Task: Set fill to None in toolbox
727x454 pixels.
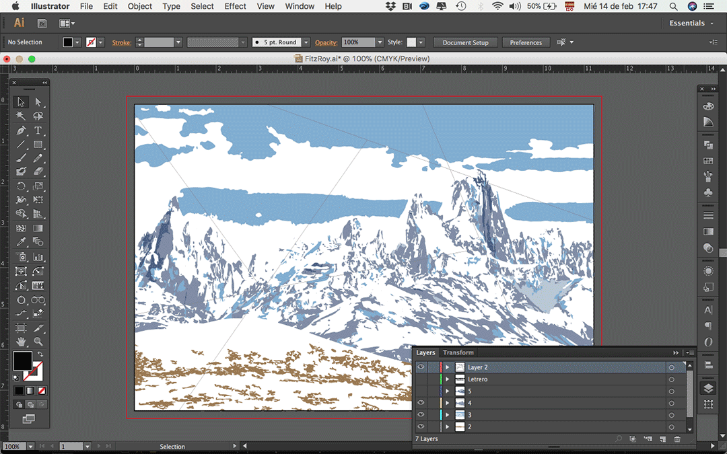Action: pos(41,391)
